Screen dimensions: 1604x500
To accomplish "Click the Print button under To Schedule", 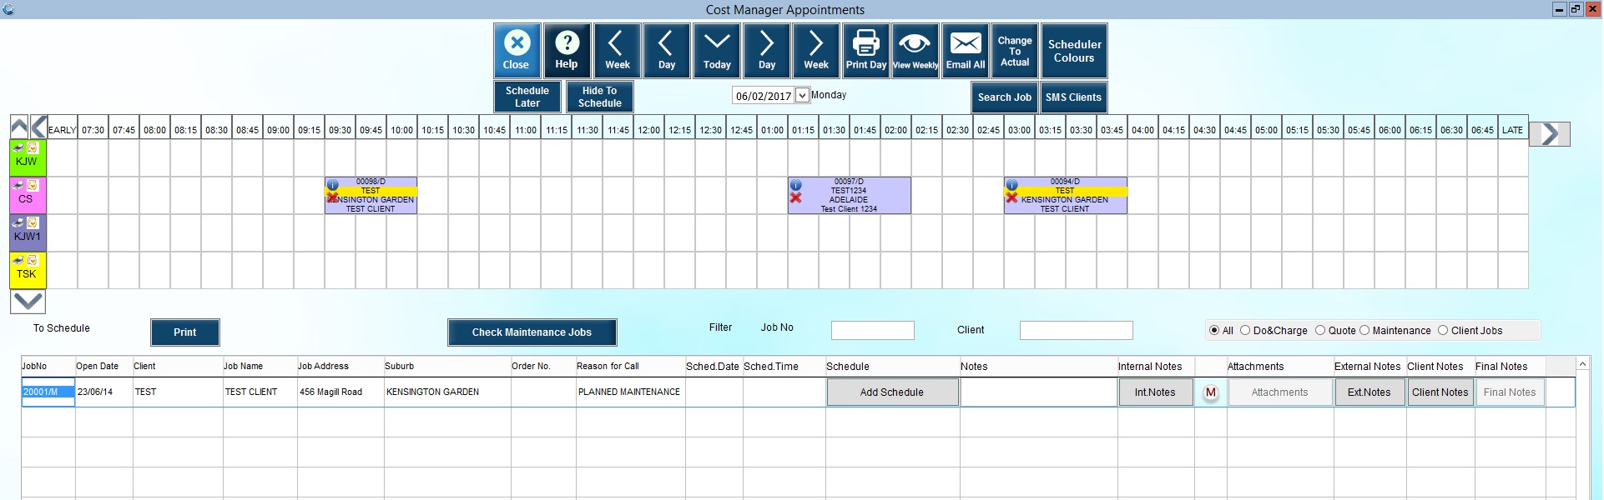I will tap(185, 332).
